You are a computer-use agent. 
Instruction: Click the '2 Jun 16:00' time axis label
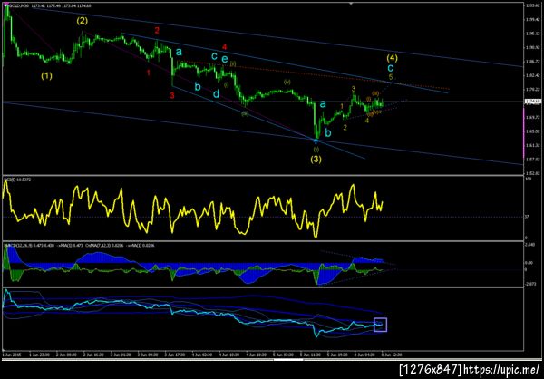[92, 355]
